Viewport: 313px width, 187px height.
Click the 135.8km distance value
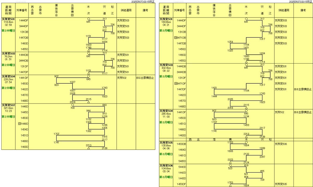pyautogui.click(x=166, y=145)
